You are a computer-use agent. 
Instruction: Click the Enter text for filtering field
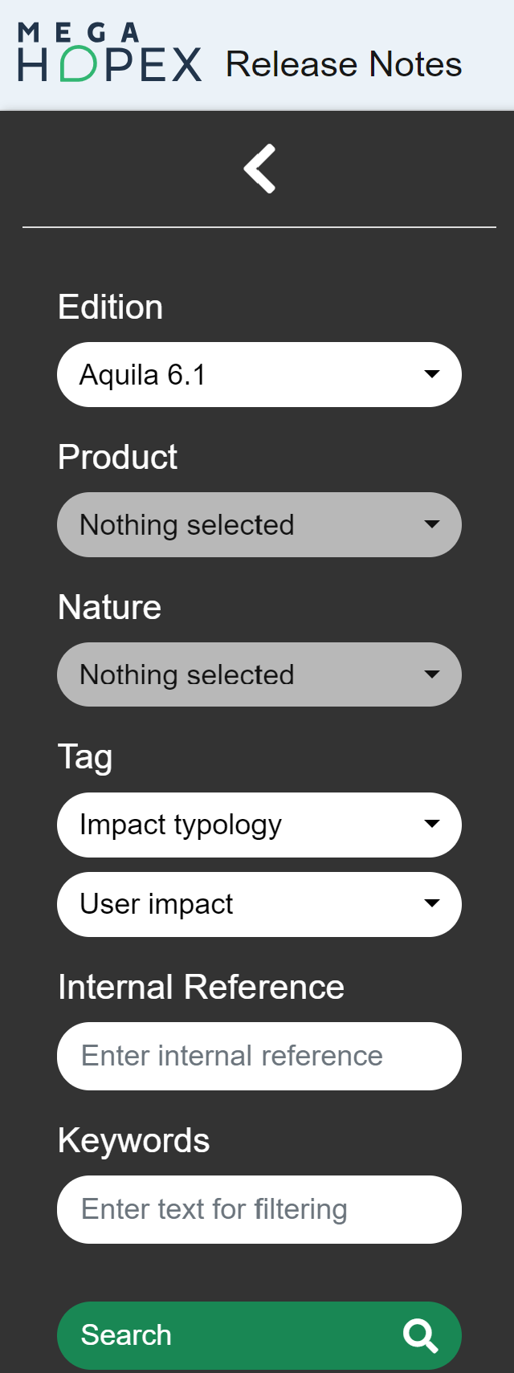(259, 1209)
